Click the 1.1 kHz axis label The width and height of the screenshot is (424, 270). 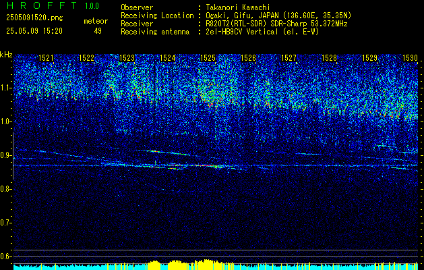click(6, 88)
